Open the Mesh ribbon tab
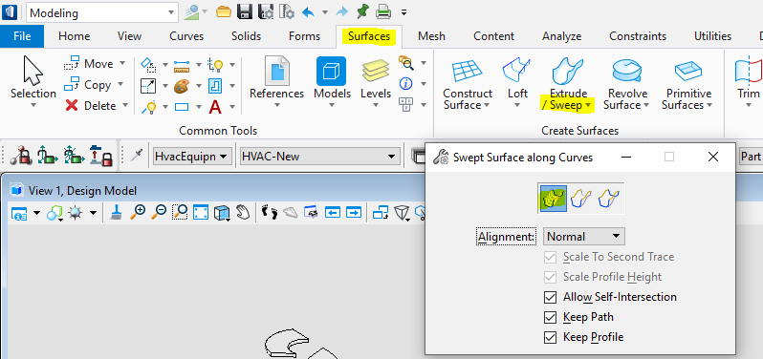This screenshot has width=763, height=359. point(431,36)
